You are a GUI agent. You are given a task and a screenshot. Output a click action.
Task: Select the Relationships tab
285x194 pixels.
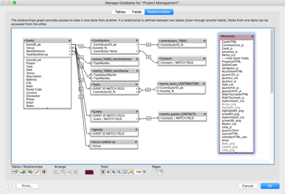point(159,12)
